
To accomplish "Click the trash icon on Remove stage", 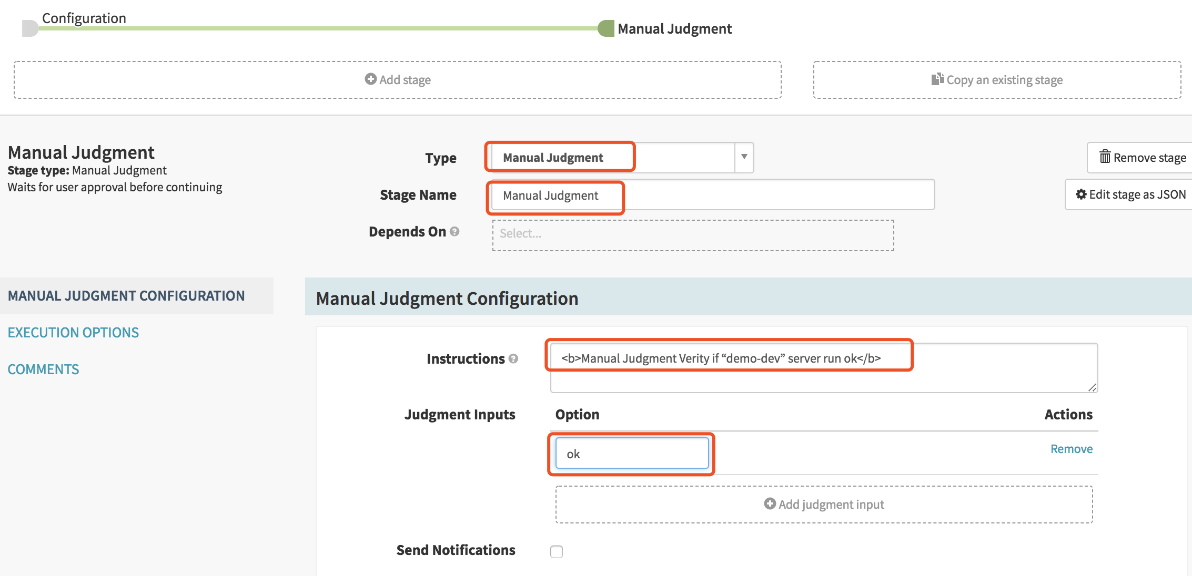I will (x=1105, y=157).
